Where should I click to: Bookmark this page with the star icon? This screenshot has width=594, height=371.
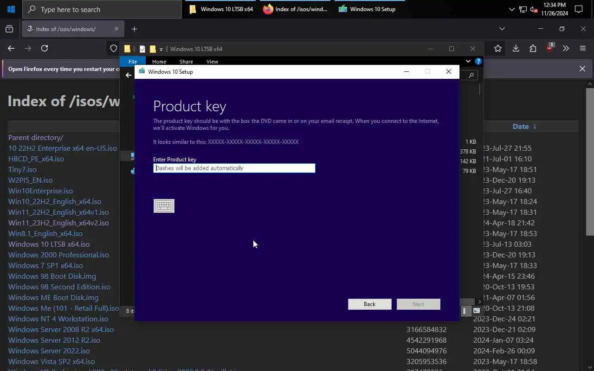click(x=498, y=48)
